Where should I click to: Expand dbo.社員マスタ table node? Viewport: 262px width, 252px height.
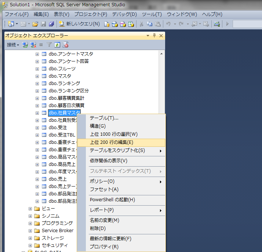click(37, 113)
